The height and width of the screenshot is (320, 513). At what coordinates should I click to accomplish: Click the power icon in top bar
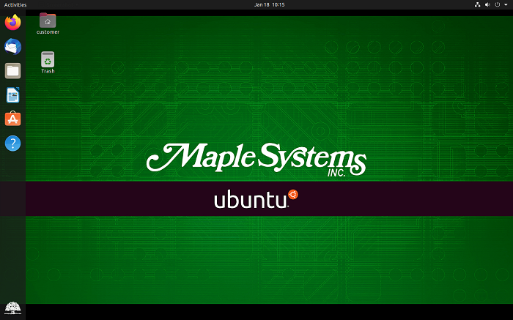point(498,4)
